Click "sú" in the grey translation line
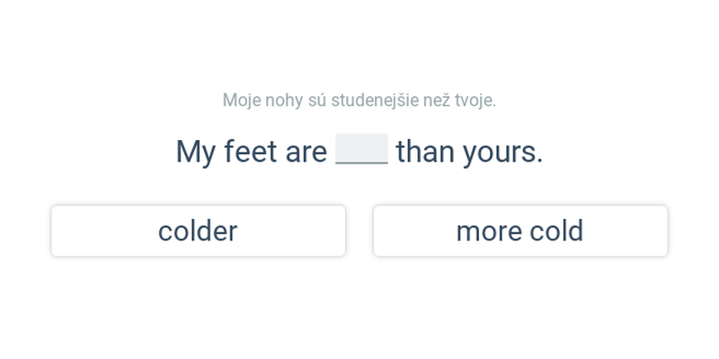The image size is (719, 359). [x=317, y=100]
